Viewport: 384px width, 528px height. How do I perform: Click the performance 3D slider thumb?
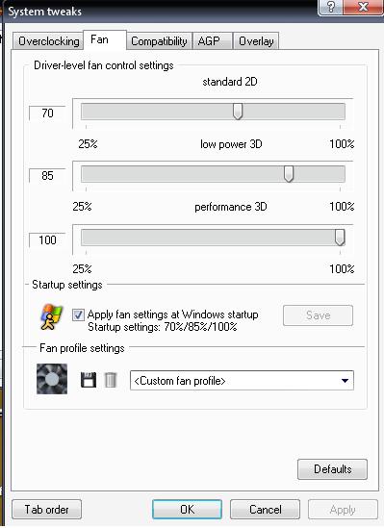click(x=340, y=238)
